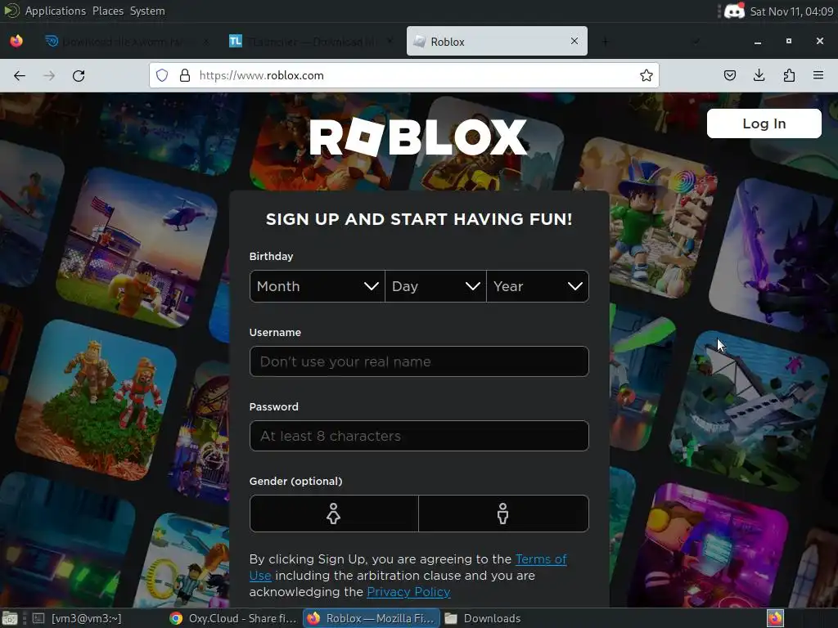This screenshot has height=628, width=838.
Task: Click the Applications menu logo icon
Action: coord(11,11)
